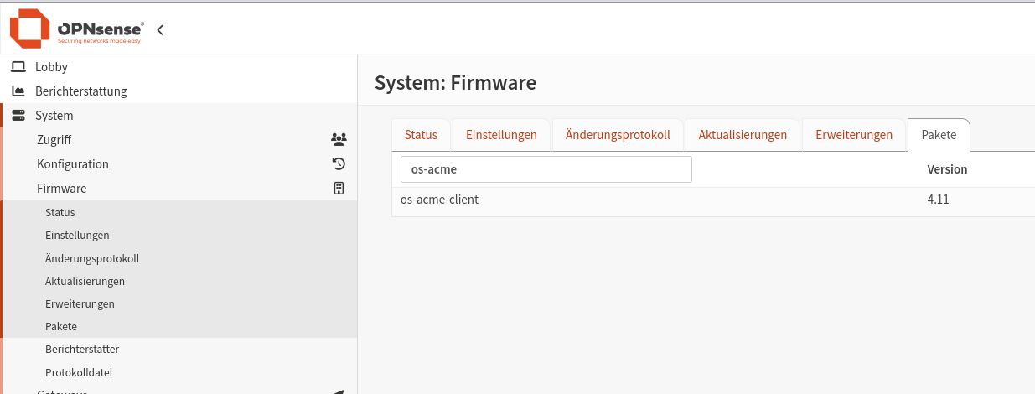Viewport: 1035px width, 394px height.
Task: Click the Lobby laptop icon
Action: click(x=18, y=67)
